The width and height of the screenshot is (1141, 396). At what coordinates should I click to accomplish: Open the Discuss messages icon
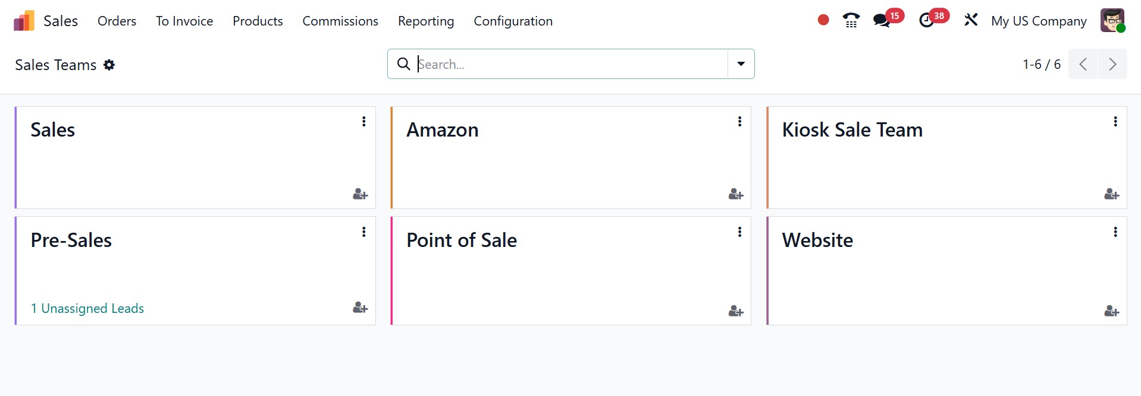[882, 21]
